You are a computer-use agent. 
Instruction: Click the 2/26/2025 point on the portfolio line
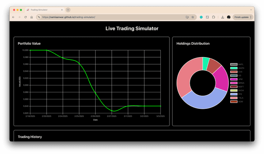95,93
